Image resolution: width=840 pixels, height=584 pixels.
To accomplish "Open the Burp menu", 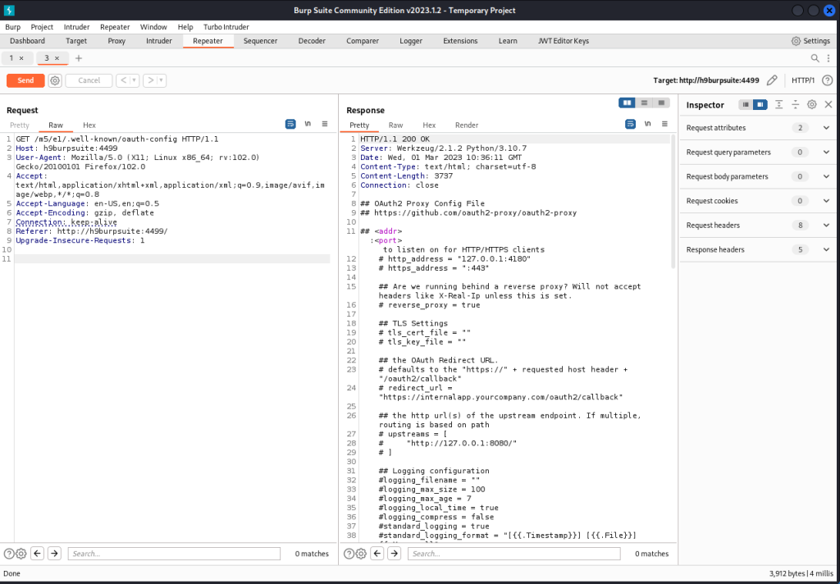I will point(13,27).
